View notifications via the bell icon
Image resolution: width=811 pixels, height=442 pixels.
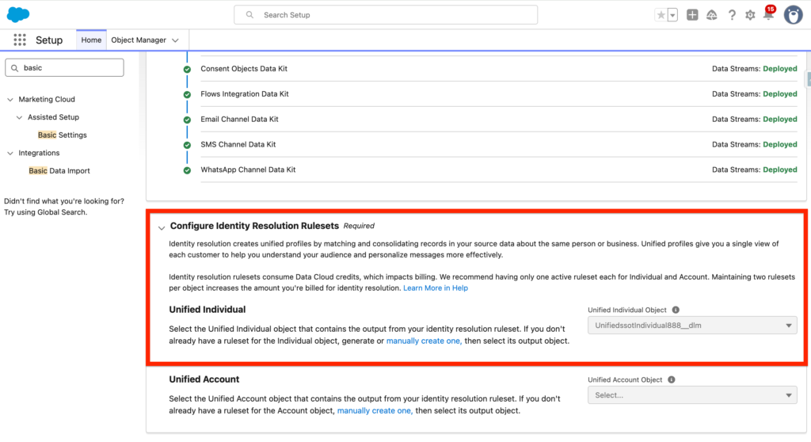click(767, 15)
